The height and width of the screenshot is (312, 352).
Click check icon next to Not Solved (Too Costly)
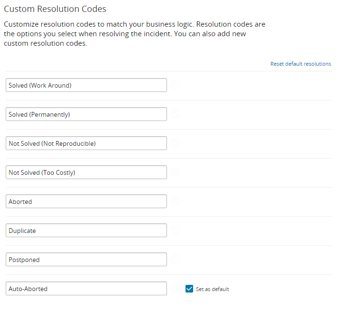coord(176,172)
